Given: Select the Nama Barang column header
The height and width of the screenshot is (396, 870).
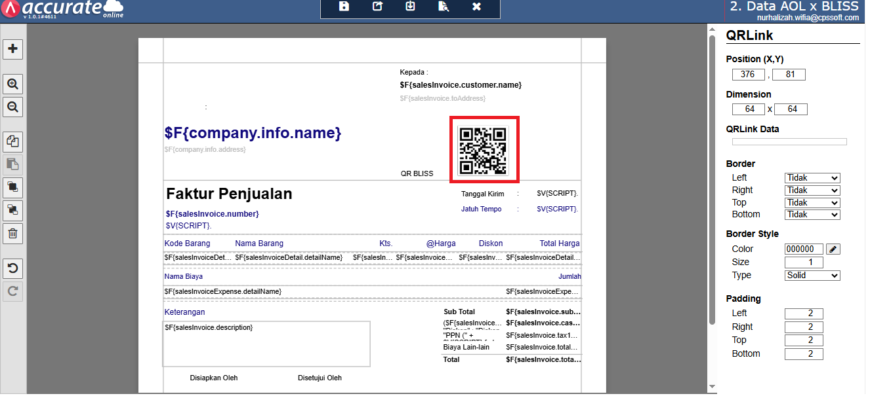Looking at the screenshot, I should (259, 243).
